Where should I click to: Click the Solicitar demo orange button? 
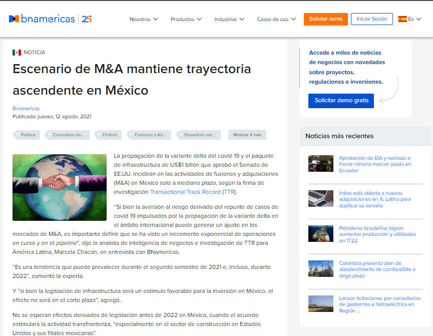(325, 19)
